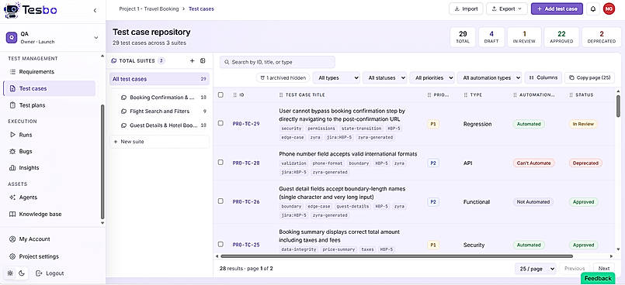Expand the Export dropdown button
The width and height of the screenshot is (625, 285).
[507, 9]
